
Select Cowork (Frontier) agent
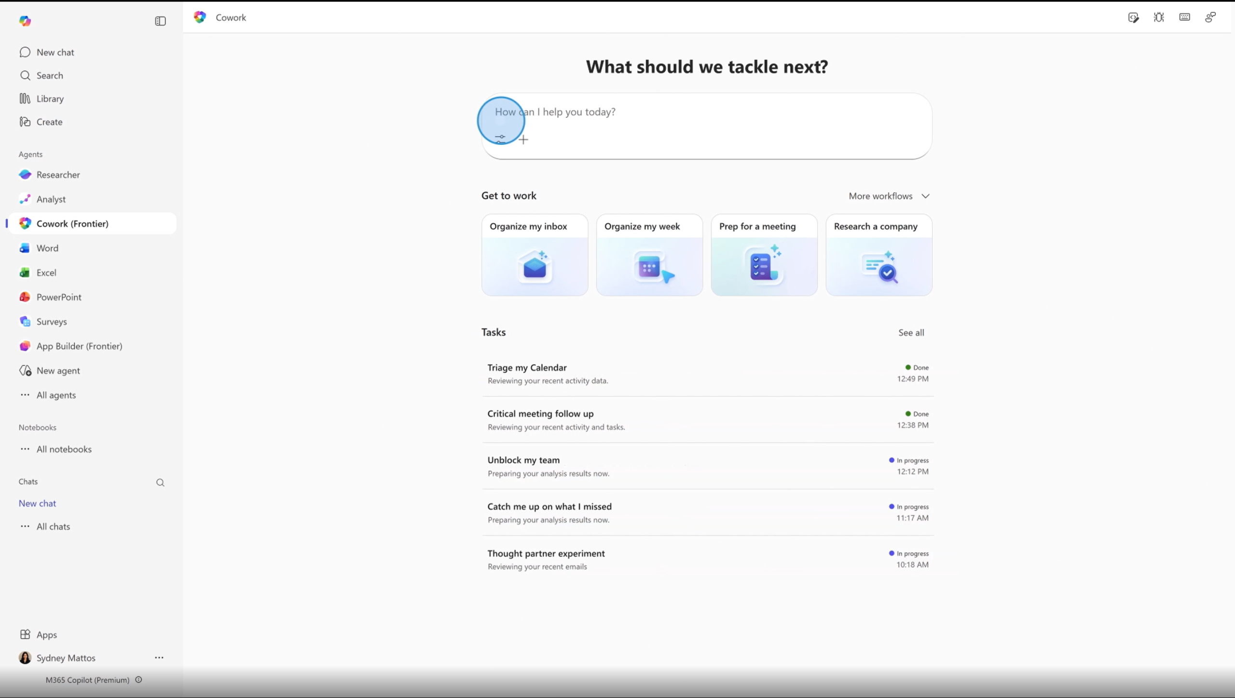point(92,223)
